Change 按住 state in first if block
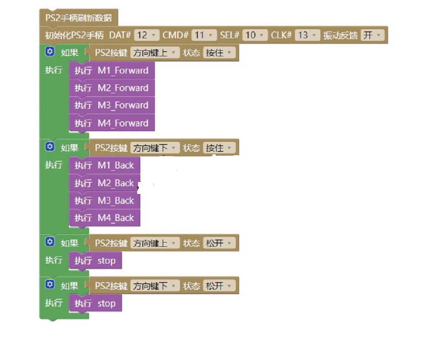The height and width of the screenshot is (338, 430). pos(219,52)
